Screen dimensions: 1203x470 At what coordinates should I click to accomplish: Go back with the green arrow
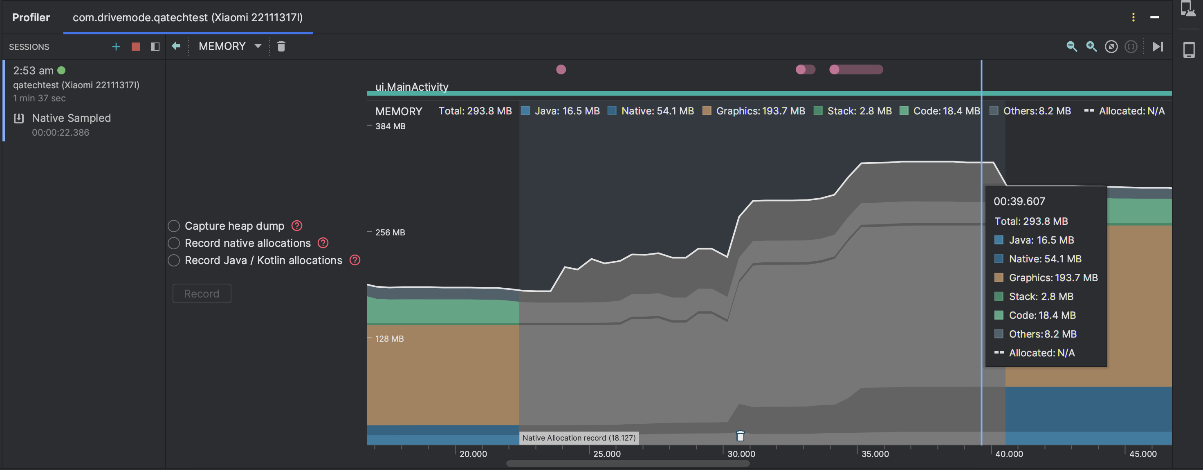click(x=176, y=46)
